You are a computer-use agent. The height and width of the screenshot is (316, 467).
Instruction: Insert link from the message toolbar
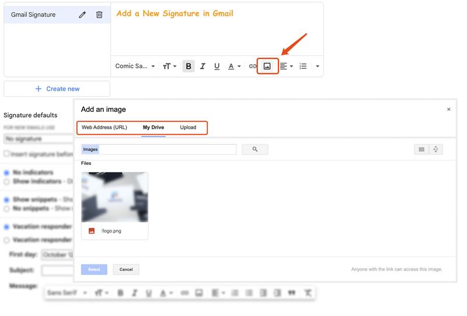(x=184, y=293)
